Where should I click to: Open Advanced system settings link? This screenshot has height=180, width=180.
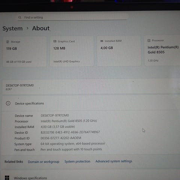pos(114,161)
